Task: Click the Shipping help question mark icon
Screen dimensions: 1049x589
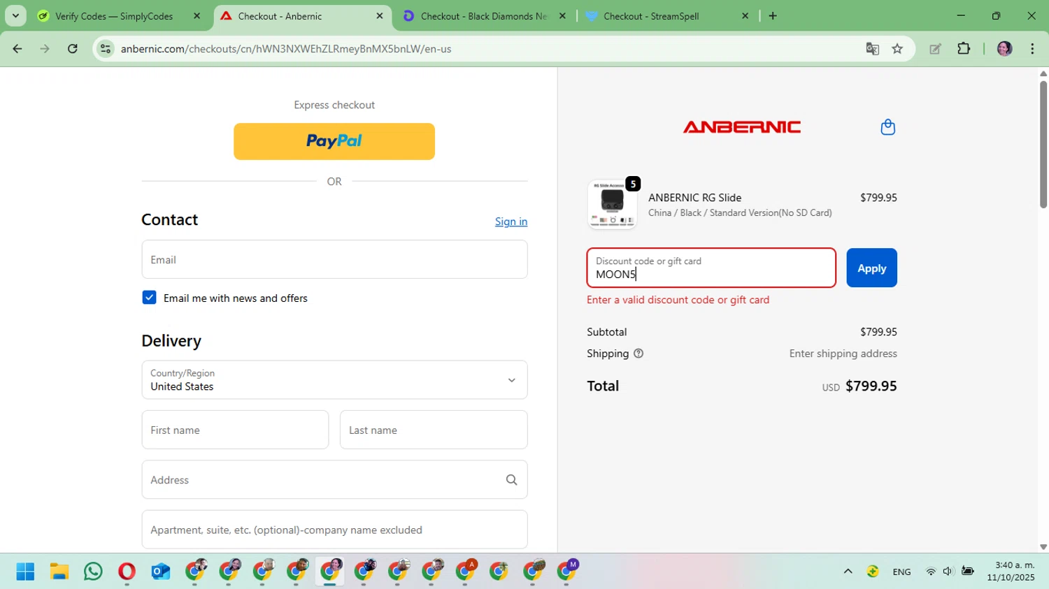Action: (638, 354)
